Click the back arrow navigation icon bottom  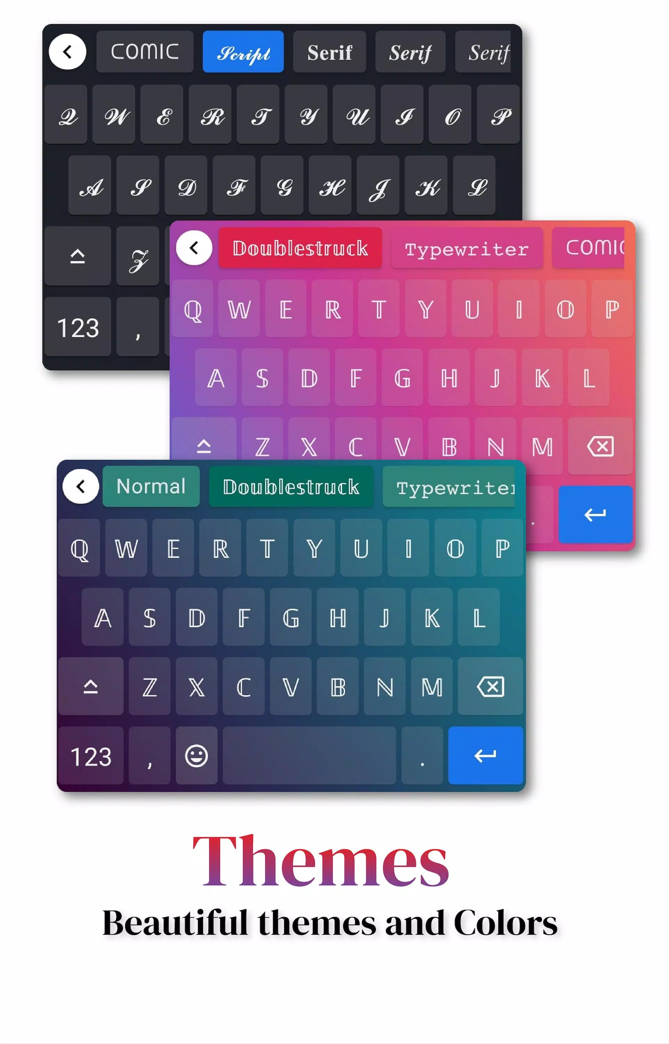click(x=81, y=486)
